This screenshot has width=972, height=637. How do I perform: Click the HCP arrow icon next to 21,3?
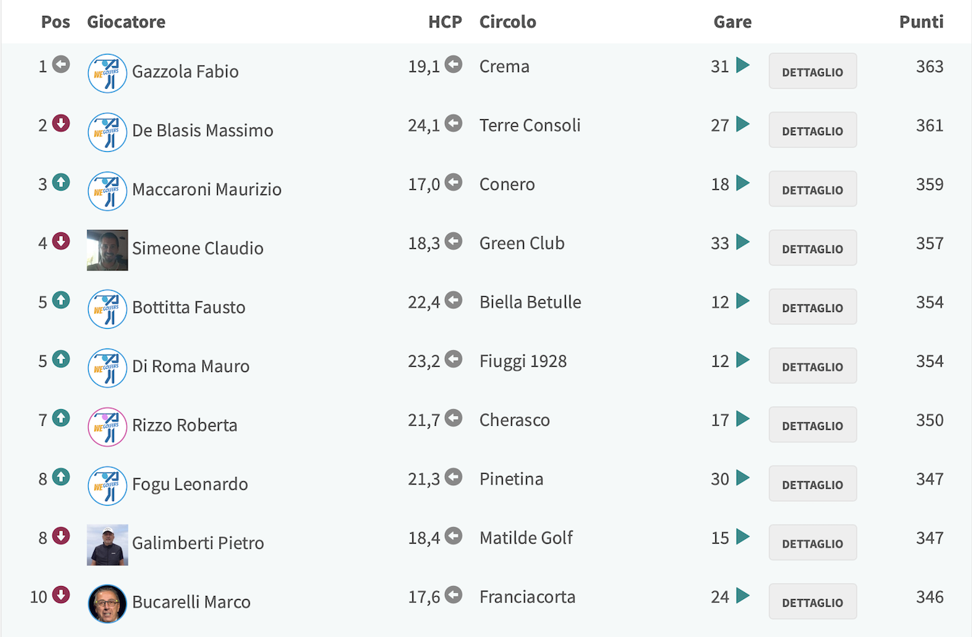point(453,478)
